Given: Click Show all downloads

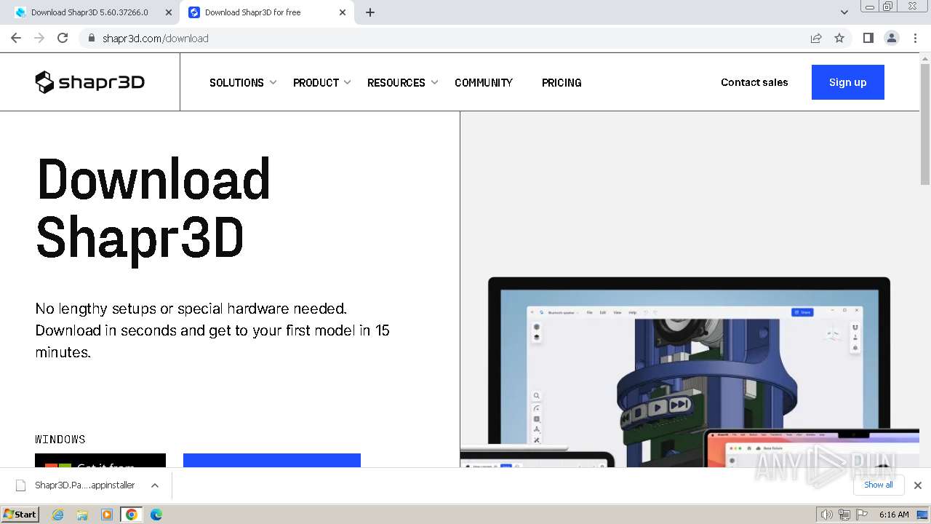Looking at the screenshot, I should click(x=879, y=485).
